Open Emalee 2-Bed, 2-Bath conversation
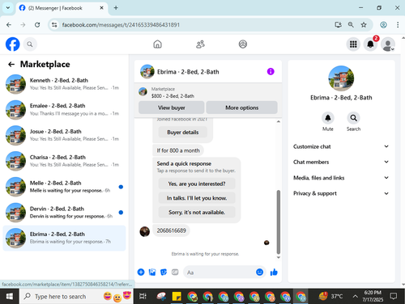This screenshot has width=405, height=304. [64, 110]
